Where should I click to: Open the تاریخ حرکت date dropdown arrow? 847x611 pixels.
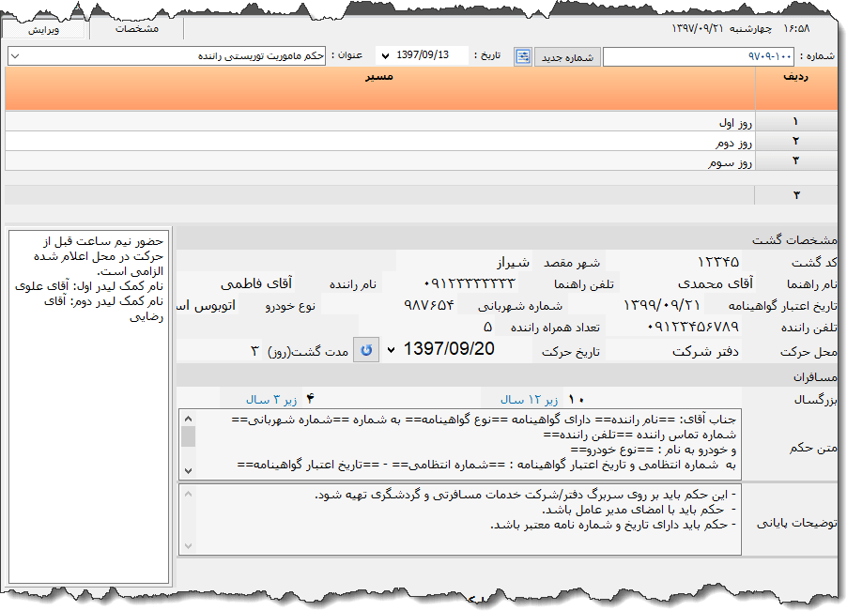(391, 350)
